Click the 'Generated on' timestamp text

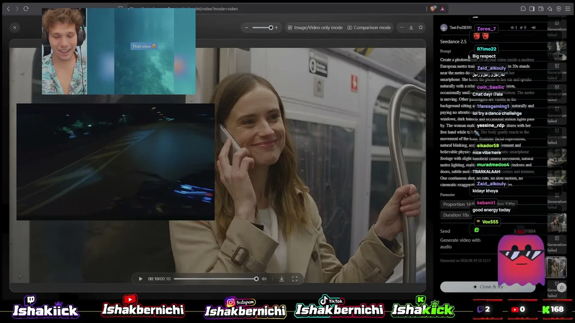(x=465, y=261)
